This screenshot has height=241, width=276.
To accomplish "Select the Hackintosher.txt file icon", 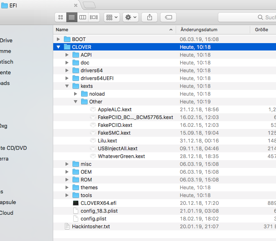I will (67, 226).
